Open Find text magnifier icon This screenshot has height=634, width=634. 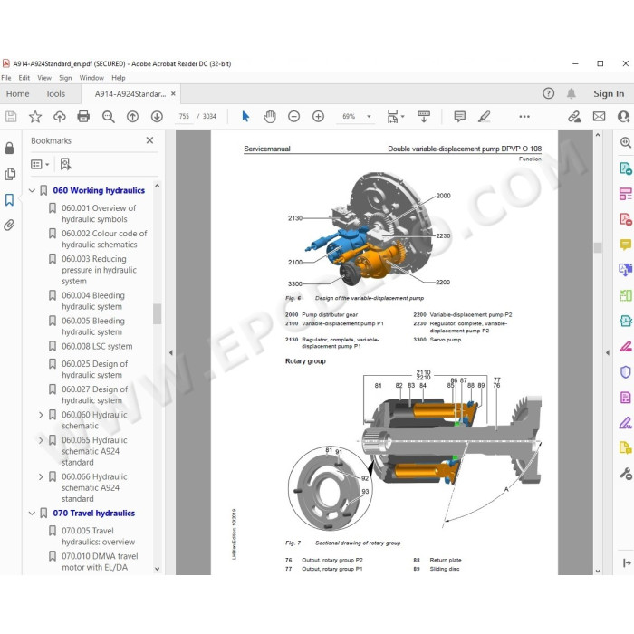(108, 117)
